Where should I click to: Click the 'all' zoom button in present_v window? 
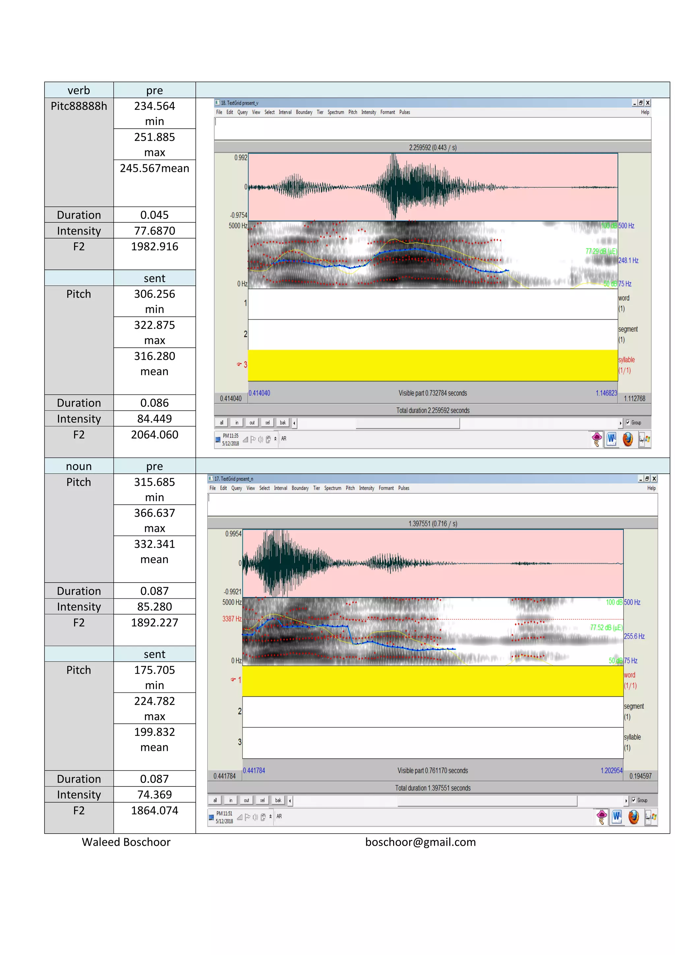click(221, 423)
